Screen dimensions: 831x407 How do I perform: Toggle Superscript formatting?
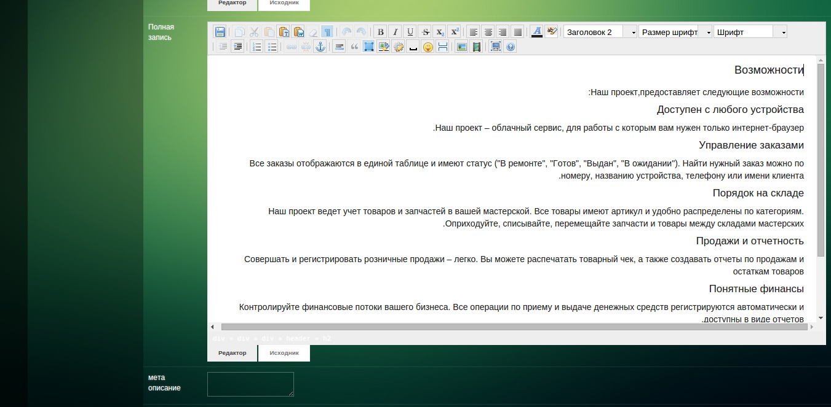(455, 32)
